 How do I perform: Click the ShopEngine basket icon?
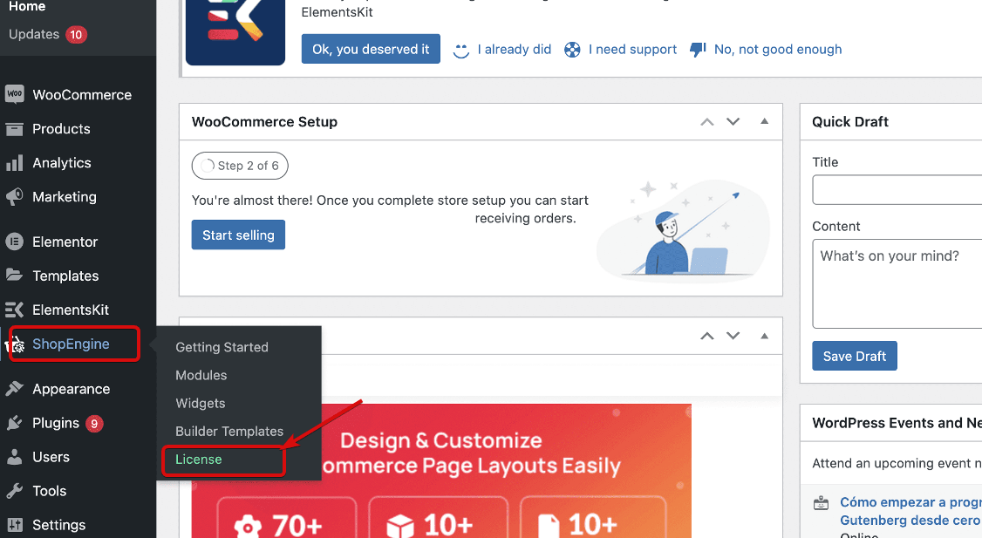pyautogui.click(x=16, y=344)
